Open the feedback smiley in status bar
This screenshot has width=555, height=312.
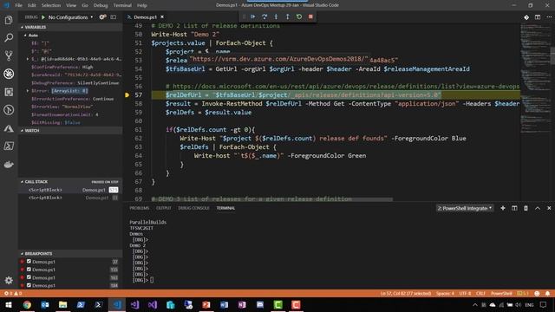pos(537,293)
